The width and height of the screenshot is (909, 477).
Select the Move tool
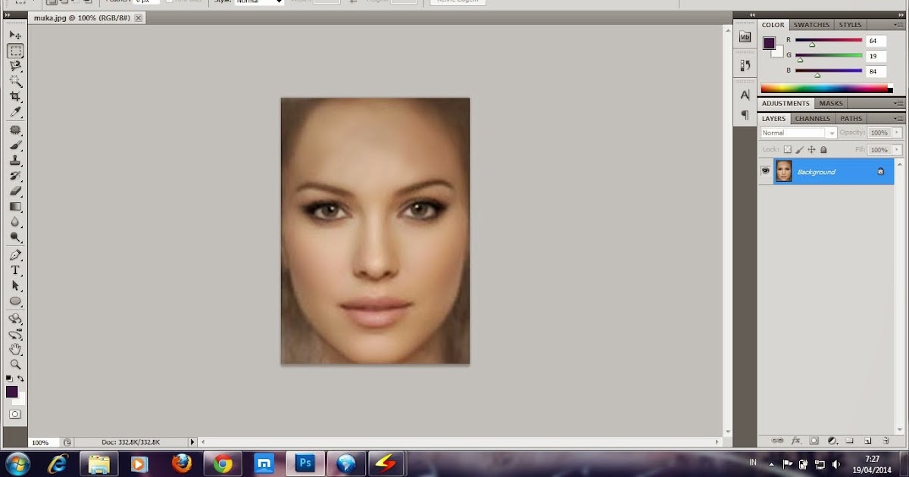(15, 35)
